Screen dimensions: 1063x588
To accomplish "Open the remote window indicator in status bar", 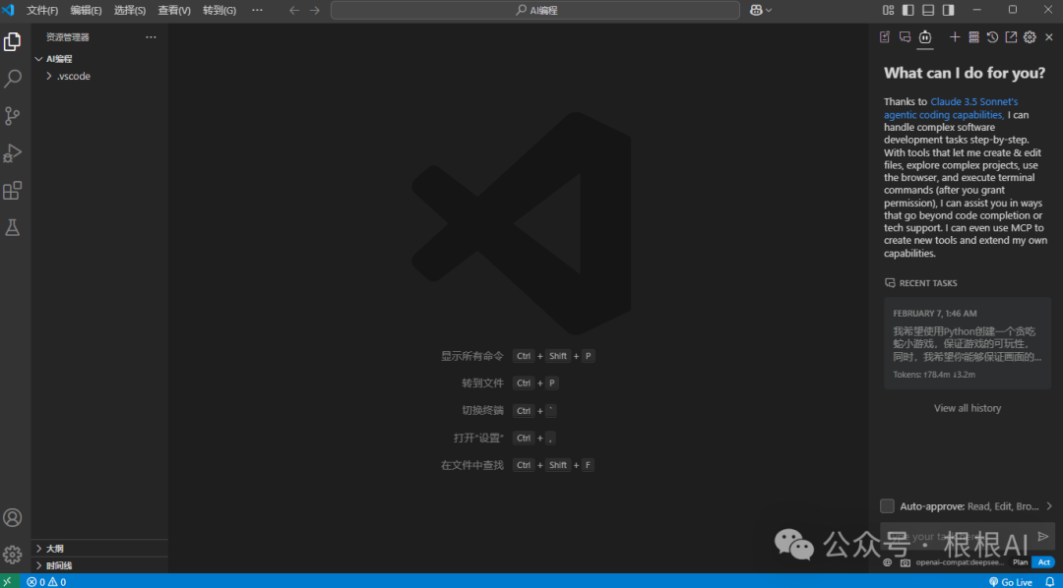I will pyautogui.click(x=8, y=581).
